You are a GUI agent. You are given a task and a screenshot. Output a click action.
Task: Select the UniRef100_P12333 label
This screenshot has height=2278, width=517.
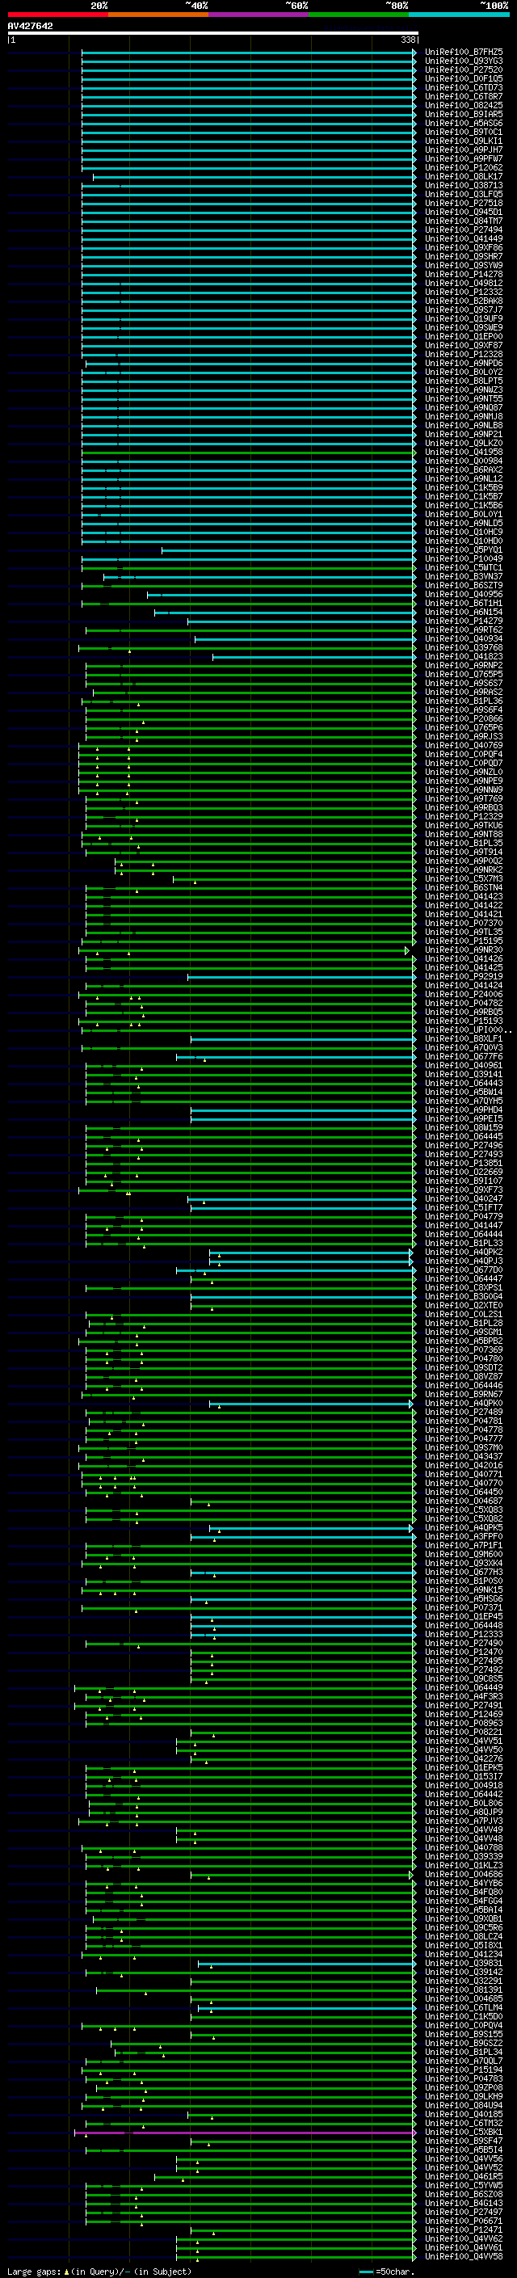tap(464, 1634)
